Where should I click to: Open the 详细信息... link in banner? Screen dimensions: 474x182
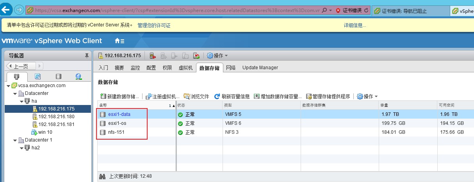[x=355, y=25]
